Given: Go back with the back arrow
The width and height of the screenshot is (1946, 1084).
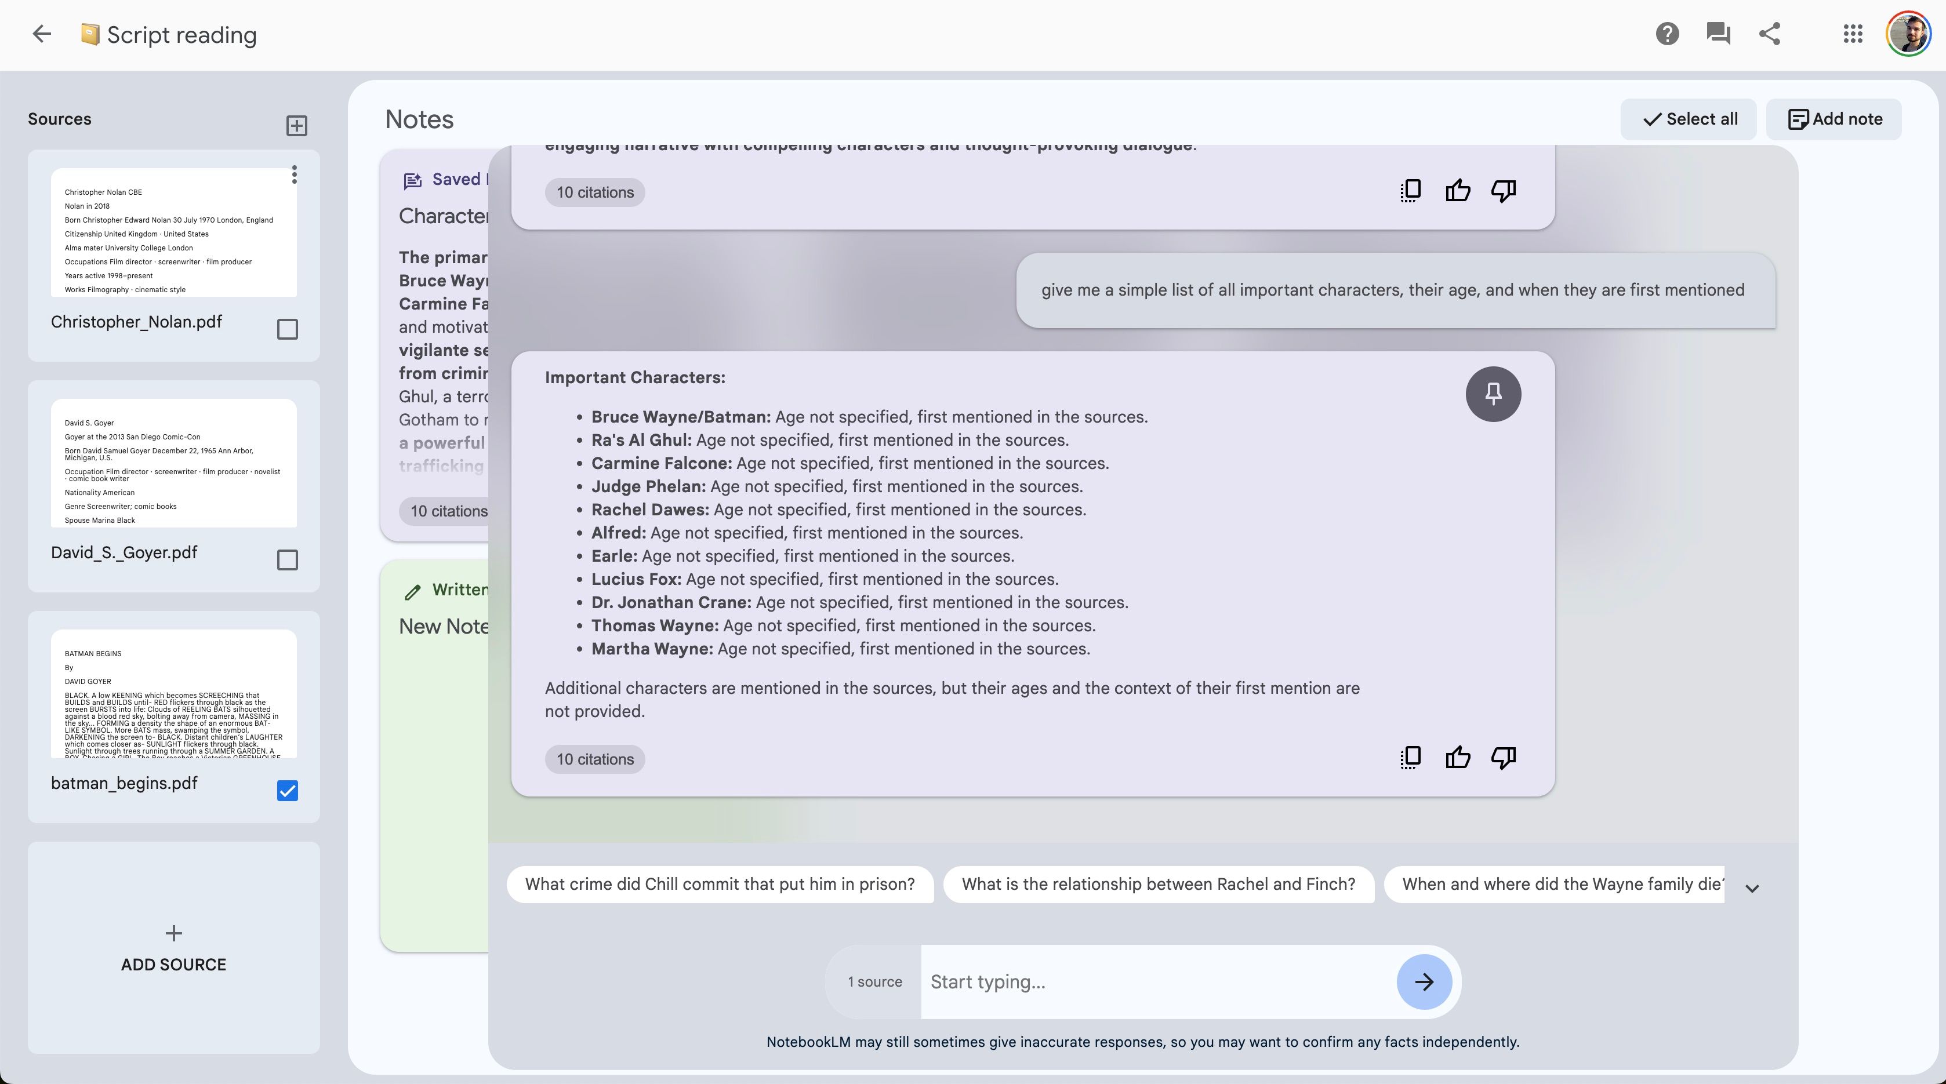Looking at the screenshot, I should coord(42,34).
